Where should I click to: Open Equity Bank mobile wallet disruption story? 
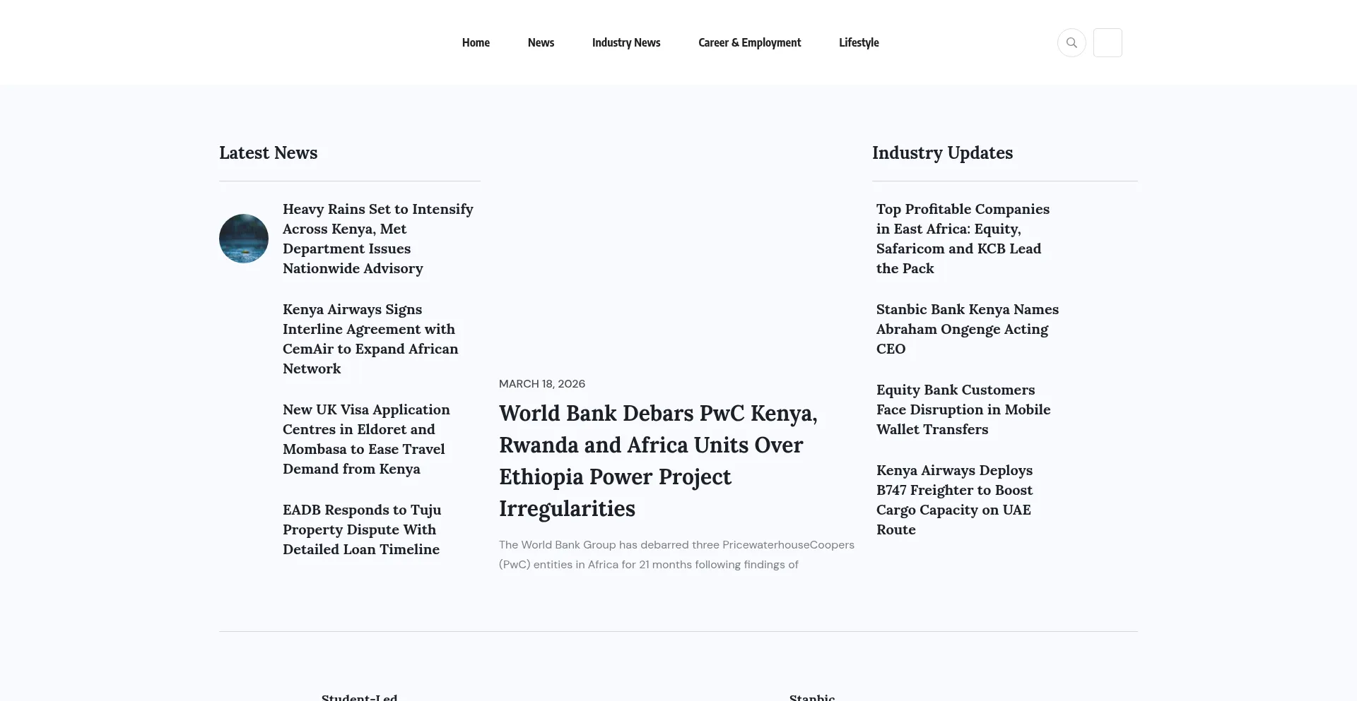coord(963,409)
